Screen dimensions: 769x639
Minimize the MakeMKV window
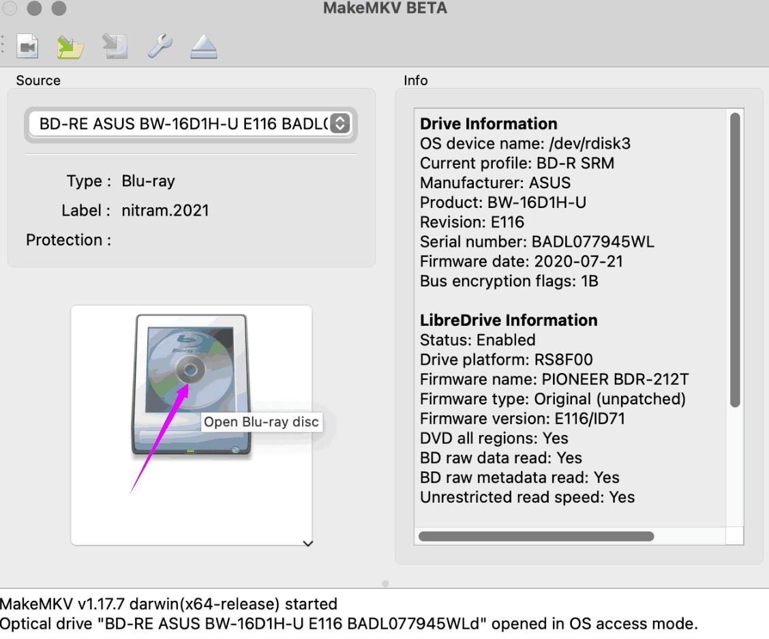point(34,9)
